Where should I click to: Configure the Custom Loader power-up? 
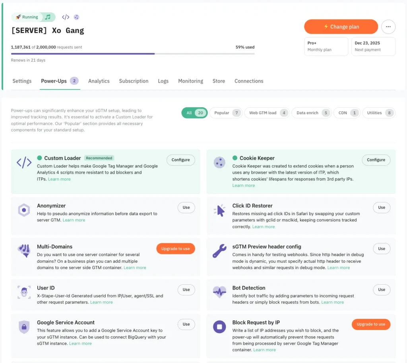pos(180,160)
